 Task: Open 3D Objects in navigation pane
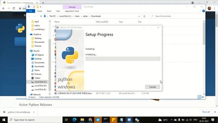pyautogui.click(x=39, y=55)
